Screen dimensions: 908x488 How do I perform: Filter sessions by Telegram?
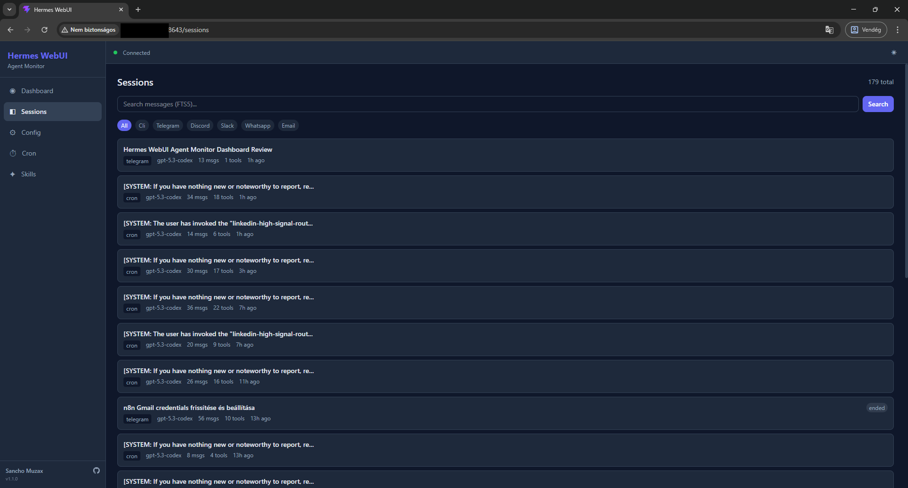(168, 126)
